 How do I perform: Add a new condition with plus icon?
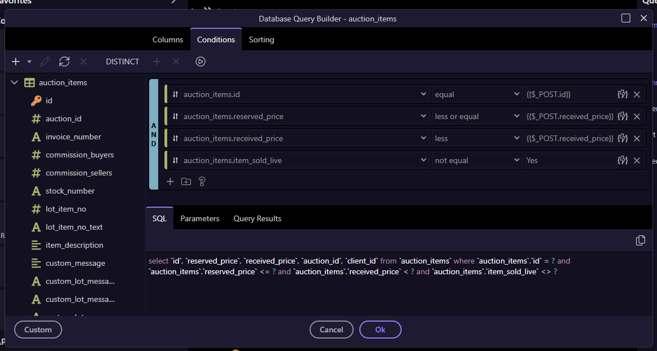pyautogui.click(x=170, y=181)
